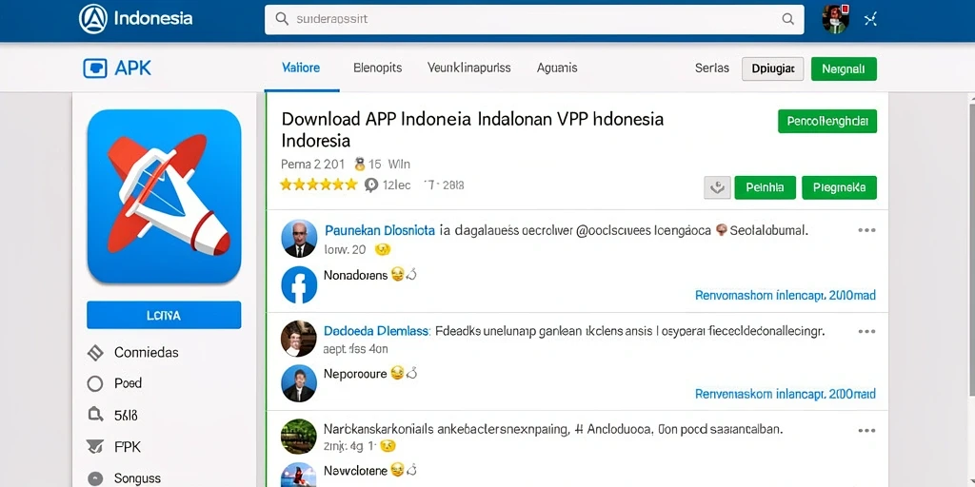The height and width of the screenshot is (487, 975).
Task: Click the avatar of Paunekan Diosniota
Action: tap(299, 239)
